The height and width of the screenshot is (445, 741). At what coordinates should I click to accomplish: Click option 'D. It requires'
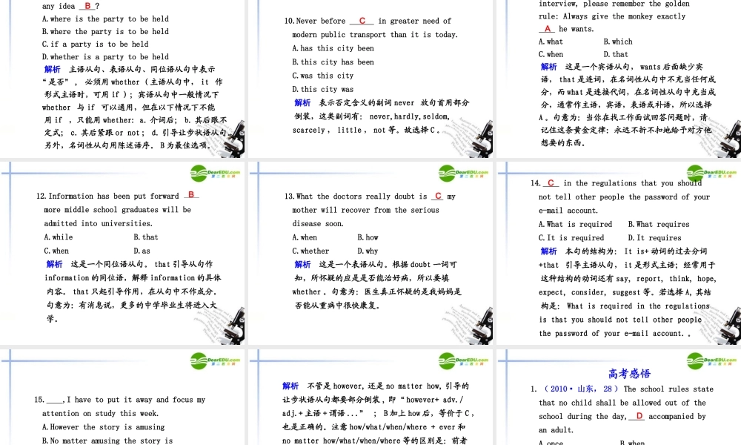click(x=654, y=238)
